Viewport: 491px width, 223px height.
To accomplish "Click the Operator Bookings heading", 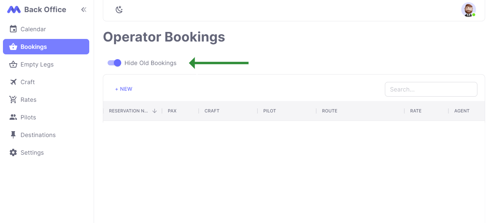I will click(x=164, y=37).
